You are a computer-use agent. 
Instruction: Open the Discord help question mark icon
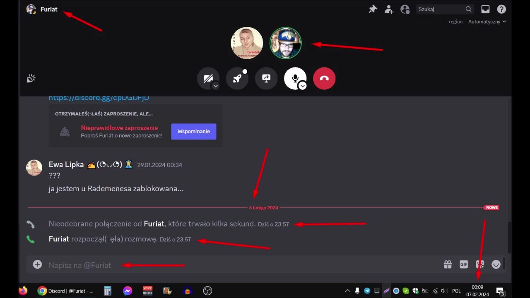501,9
